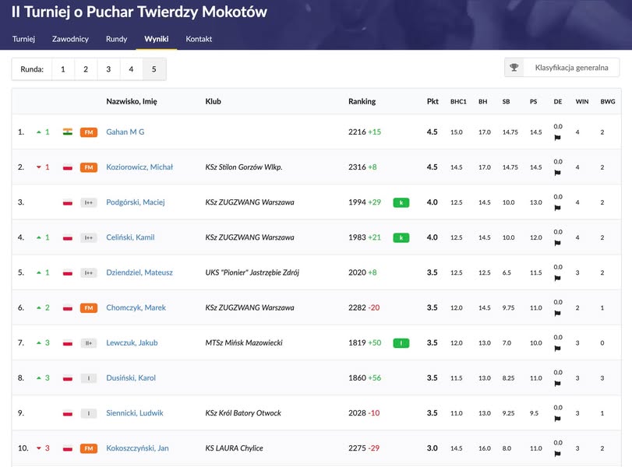Image resolution: width=632 pixels, height=467 pixels.
Task: Click the II+ badge for Lewczuk, Jakub
Action: pos(89,343)
